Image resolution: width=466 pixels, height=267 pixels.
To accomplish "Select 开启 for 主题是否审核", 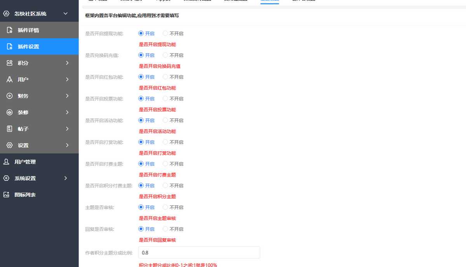I will tap(146, 207).
